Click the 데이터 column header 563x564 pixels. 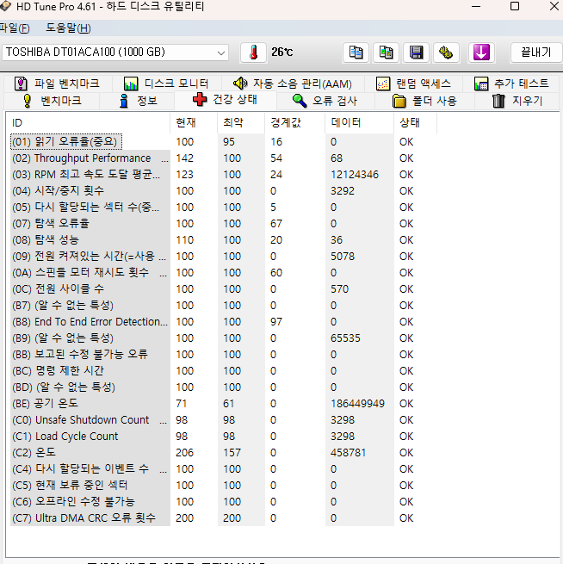pyautogui.click(x=360, y=123)
